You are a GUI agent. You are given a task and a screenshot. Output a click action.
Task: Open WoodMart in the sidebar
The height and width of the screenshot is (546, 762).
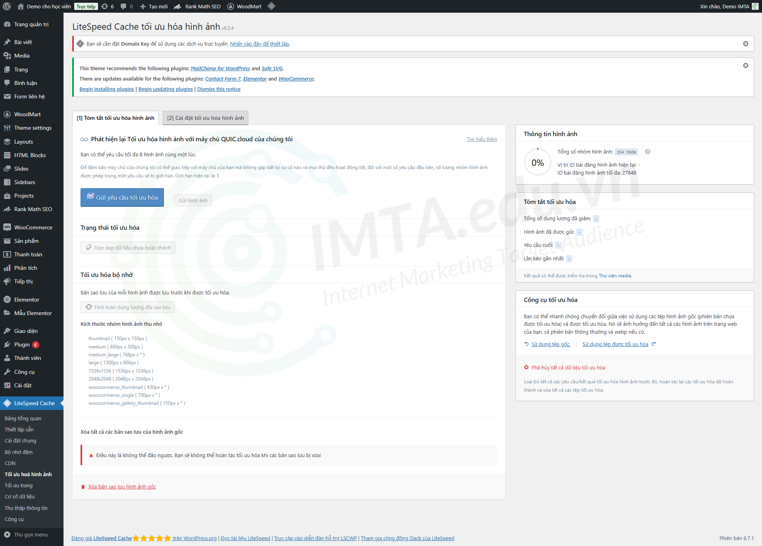(32, 114)
